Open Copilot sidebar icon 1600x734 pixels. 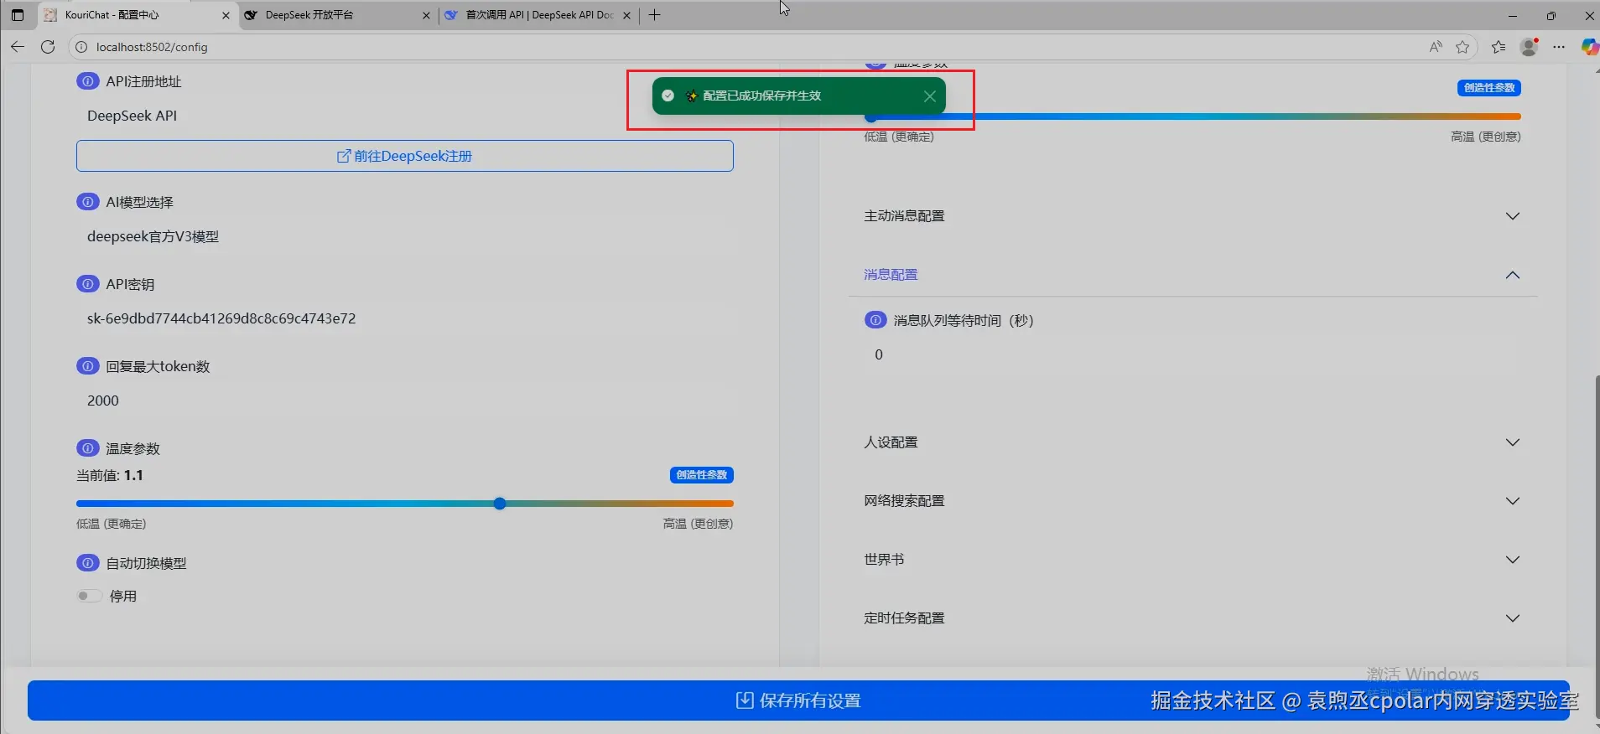1589,47
